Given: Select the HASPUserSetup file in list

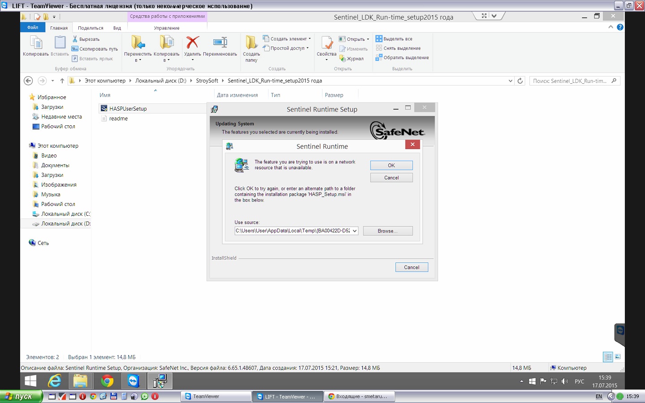Looking at the screenshot, I should click(x=128, y=109).
